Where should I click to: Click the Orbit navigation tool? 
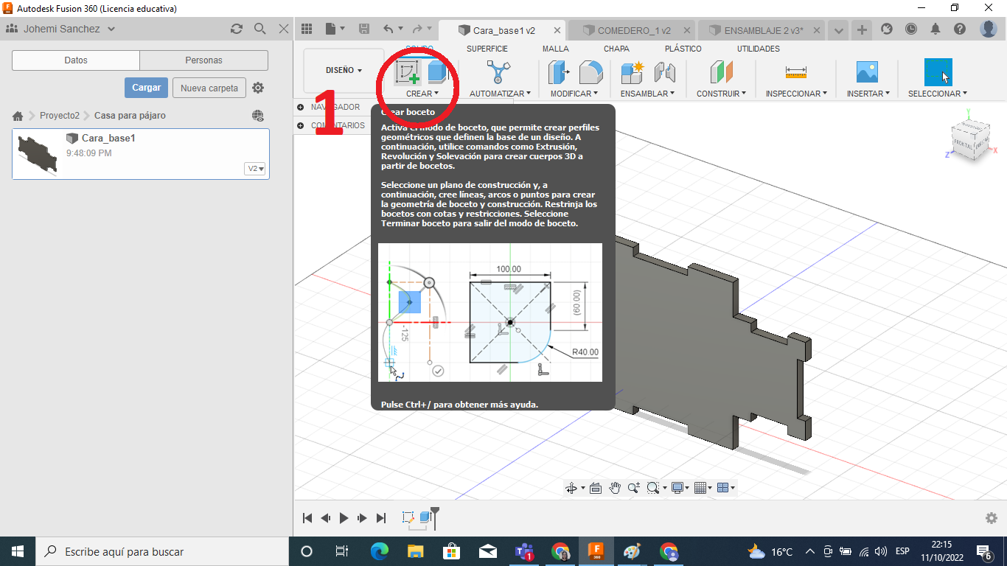[x=571, y=488]
